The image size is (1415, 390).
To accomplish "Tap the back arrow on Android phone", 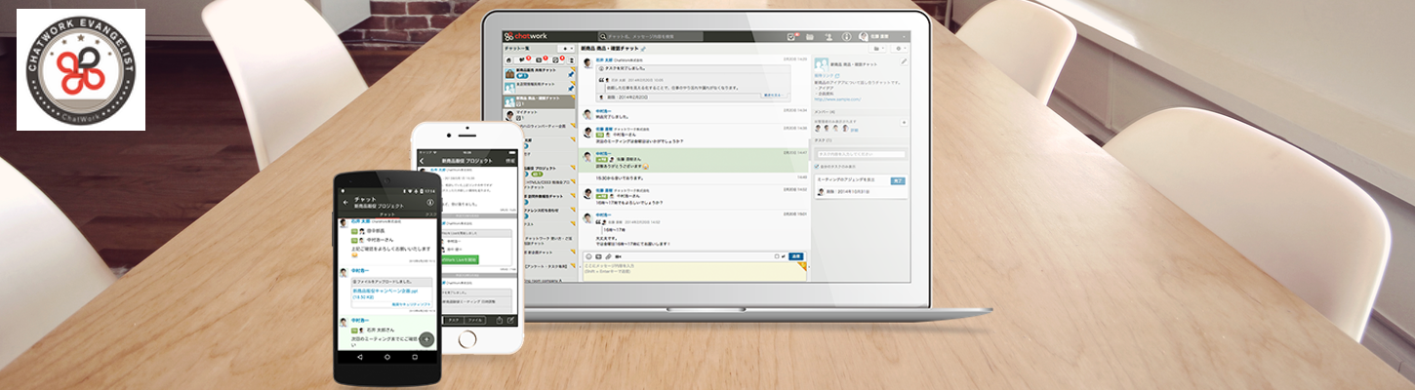I will [344, 203].
